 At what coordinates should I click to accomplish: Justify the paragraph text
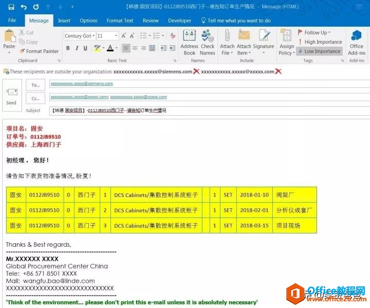pos(152,48)
